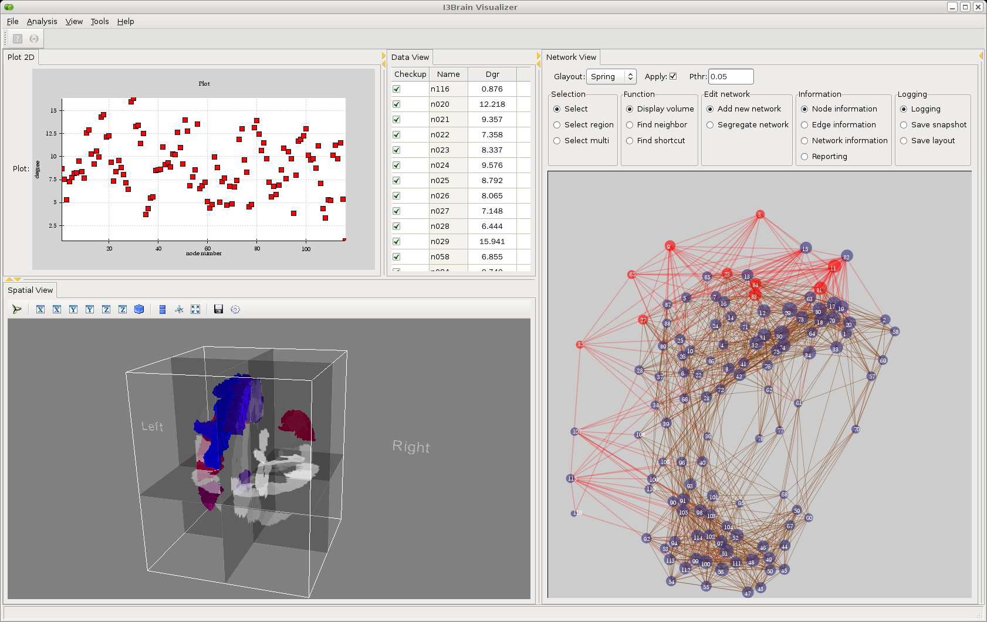Click the green application icon in title bar
Screen dimensions: 987x622
(x=8, y=7)
